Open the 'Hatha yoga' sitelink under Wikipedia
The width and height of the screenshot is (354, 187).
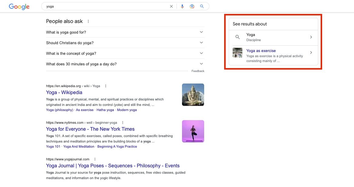click(105, 110)
